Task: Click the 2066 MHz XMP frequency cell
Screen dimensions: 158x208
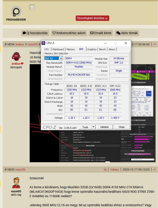Action: tap(115, 90)
